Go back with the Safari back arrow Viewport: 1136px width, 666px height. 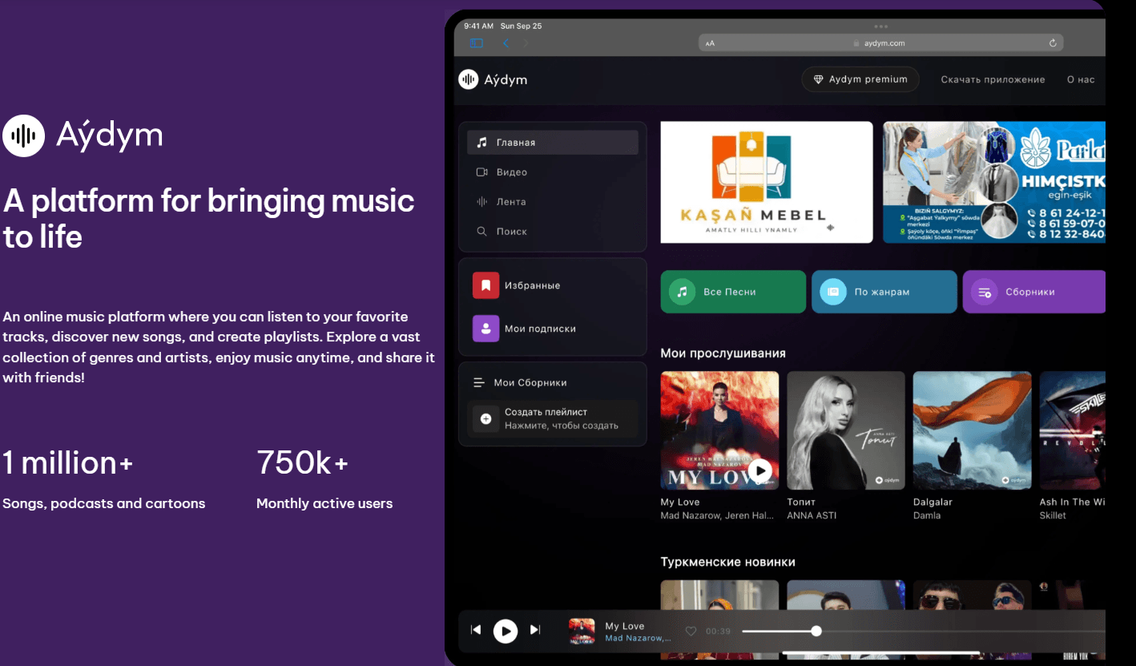pyautogui.click(x=506, y=43)
